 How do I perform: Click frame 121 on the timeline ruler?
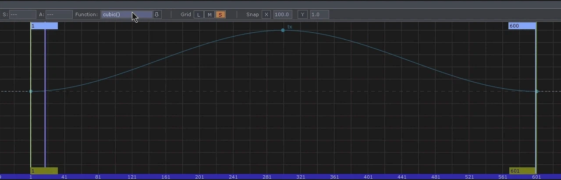point(132,177)
